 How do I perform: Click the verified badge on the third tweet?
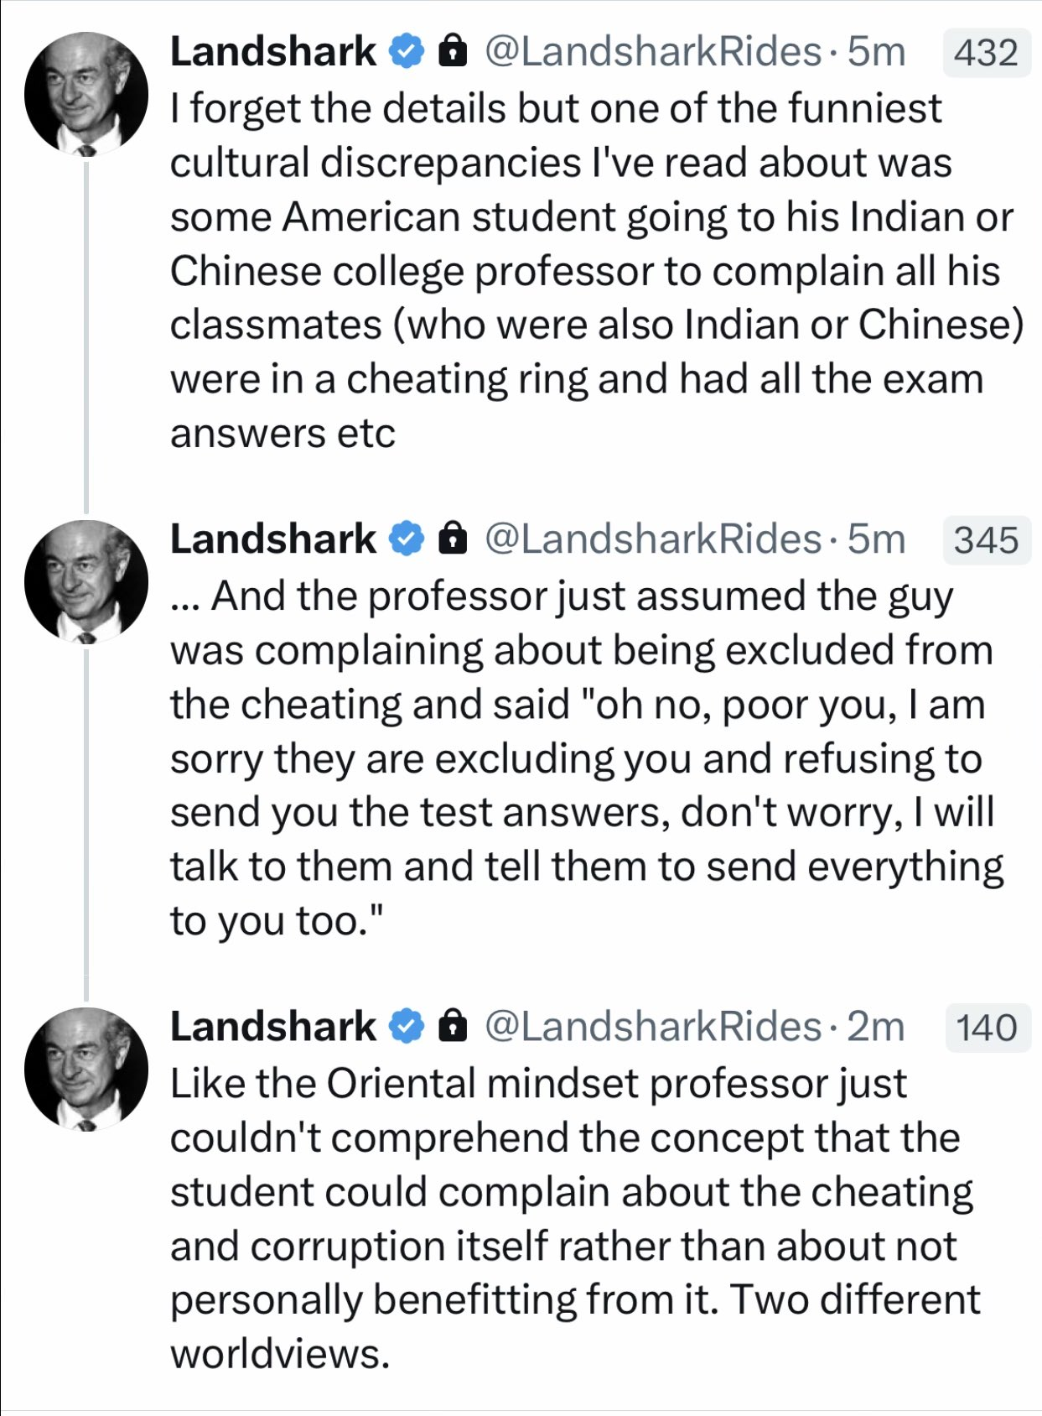407,1027
